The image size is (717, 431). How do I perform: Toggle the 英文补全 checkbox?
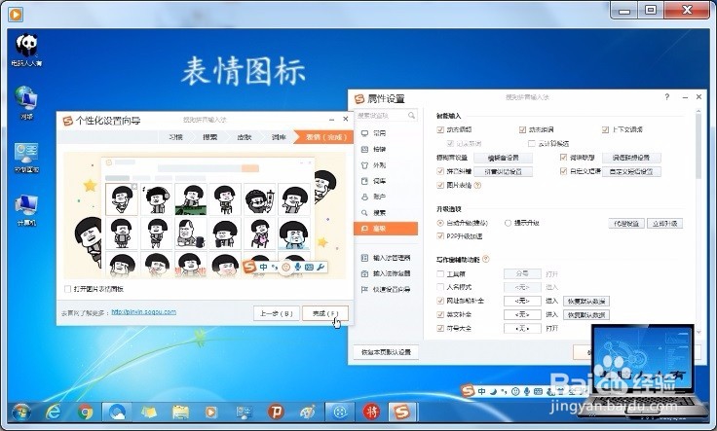tap(440, 314)
